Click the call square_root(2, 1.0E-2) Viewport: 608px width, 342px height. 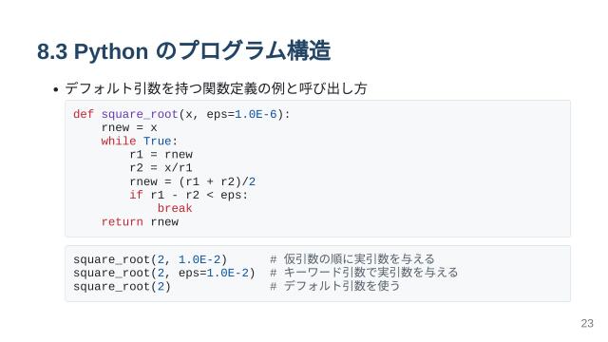coord(150,259)
